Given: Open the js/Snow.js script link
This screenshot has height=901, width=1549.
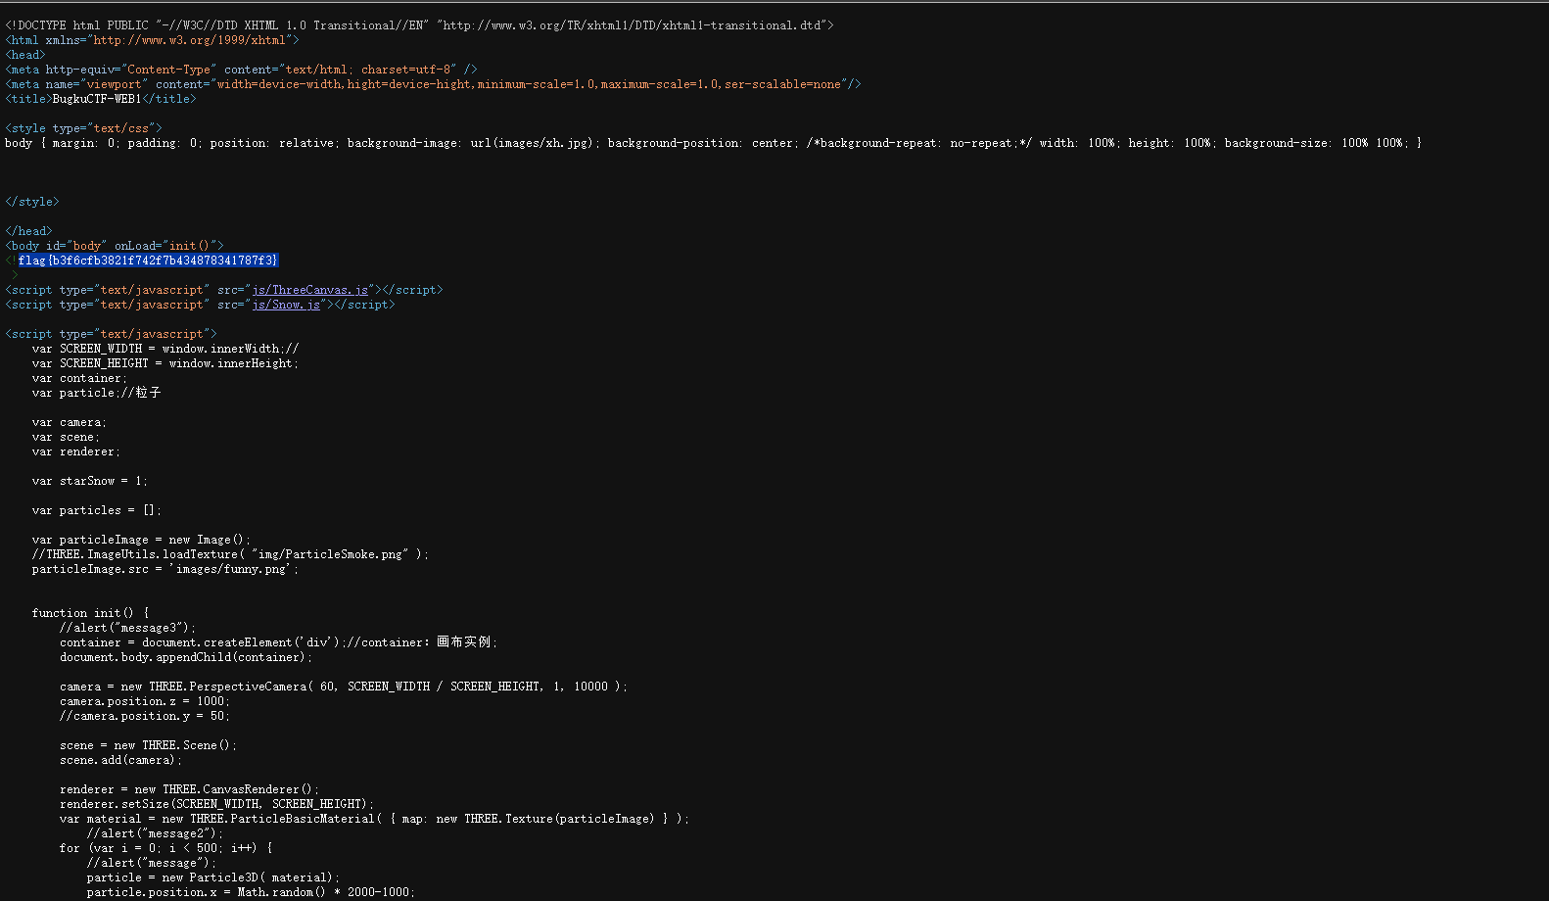Looking at the screenshot, I should coord(286,305).
